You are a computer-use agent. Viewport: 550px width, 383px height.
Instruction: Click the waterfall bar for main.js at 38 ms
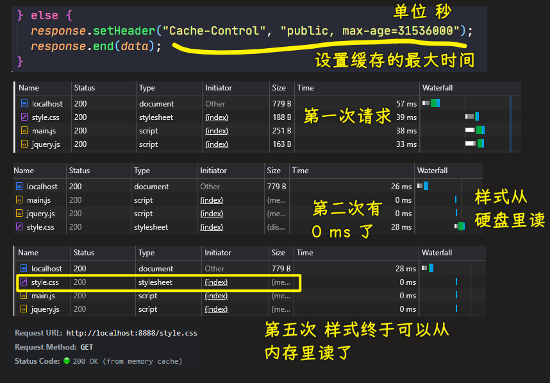475,130
